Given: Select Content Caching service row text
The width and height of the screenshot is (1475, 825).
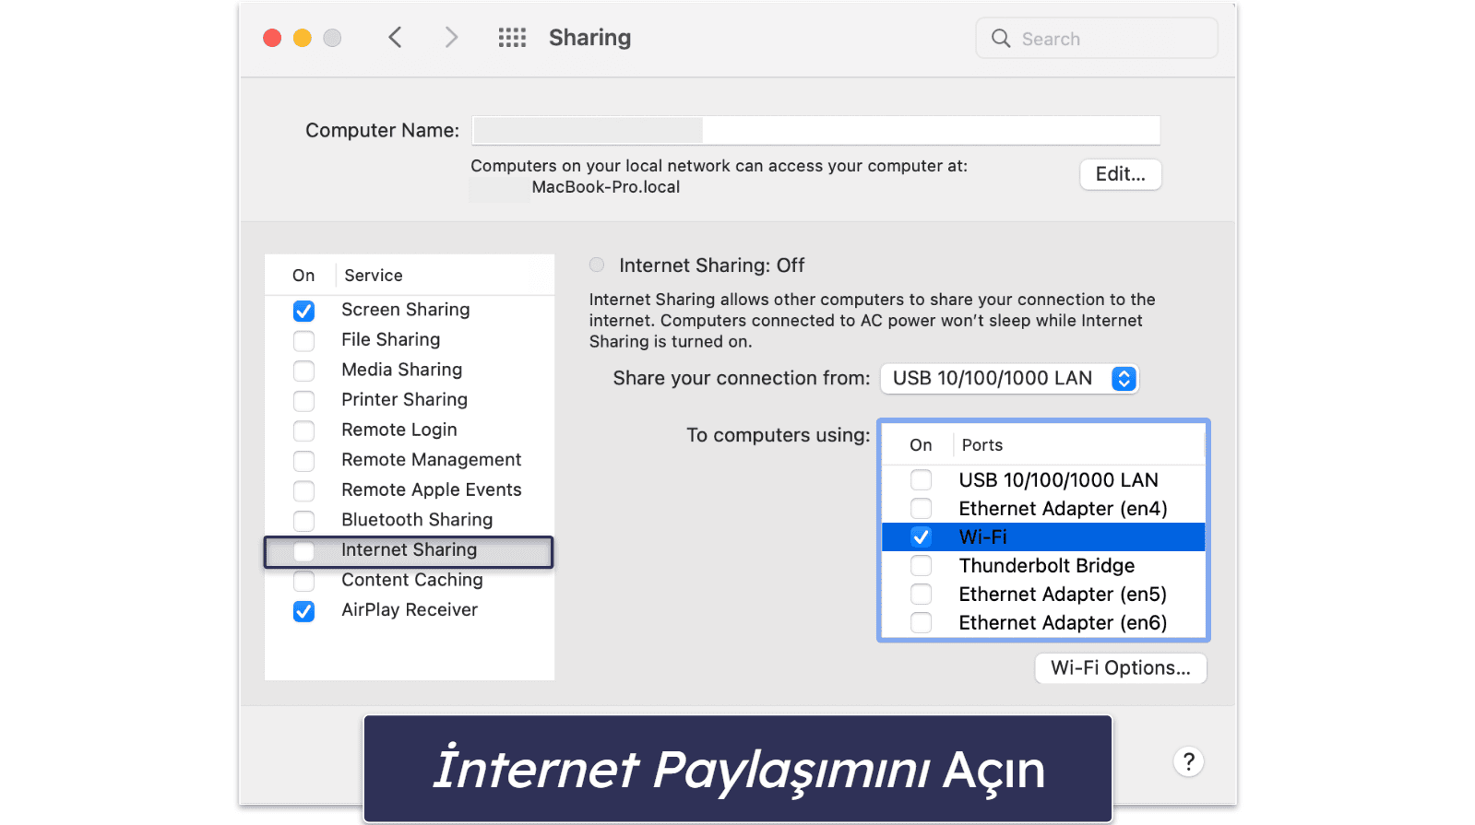Looking at the screenshot, I should (x=411, y=580).
